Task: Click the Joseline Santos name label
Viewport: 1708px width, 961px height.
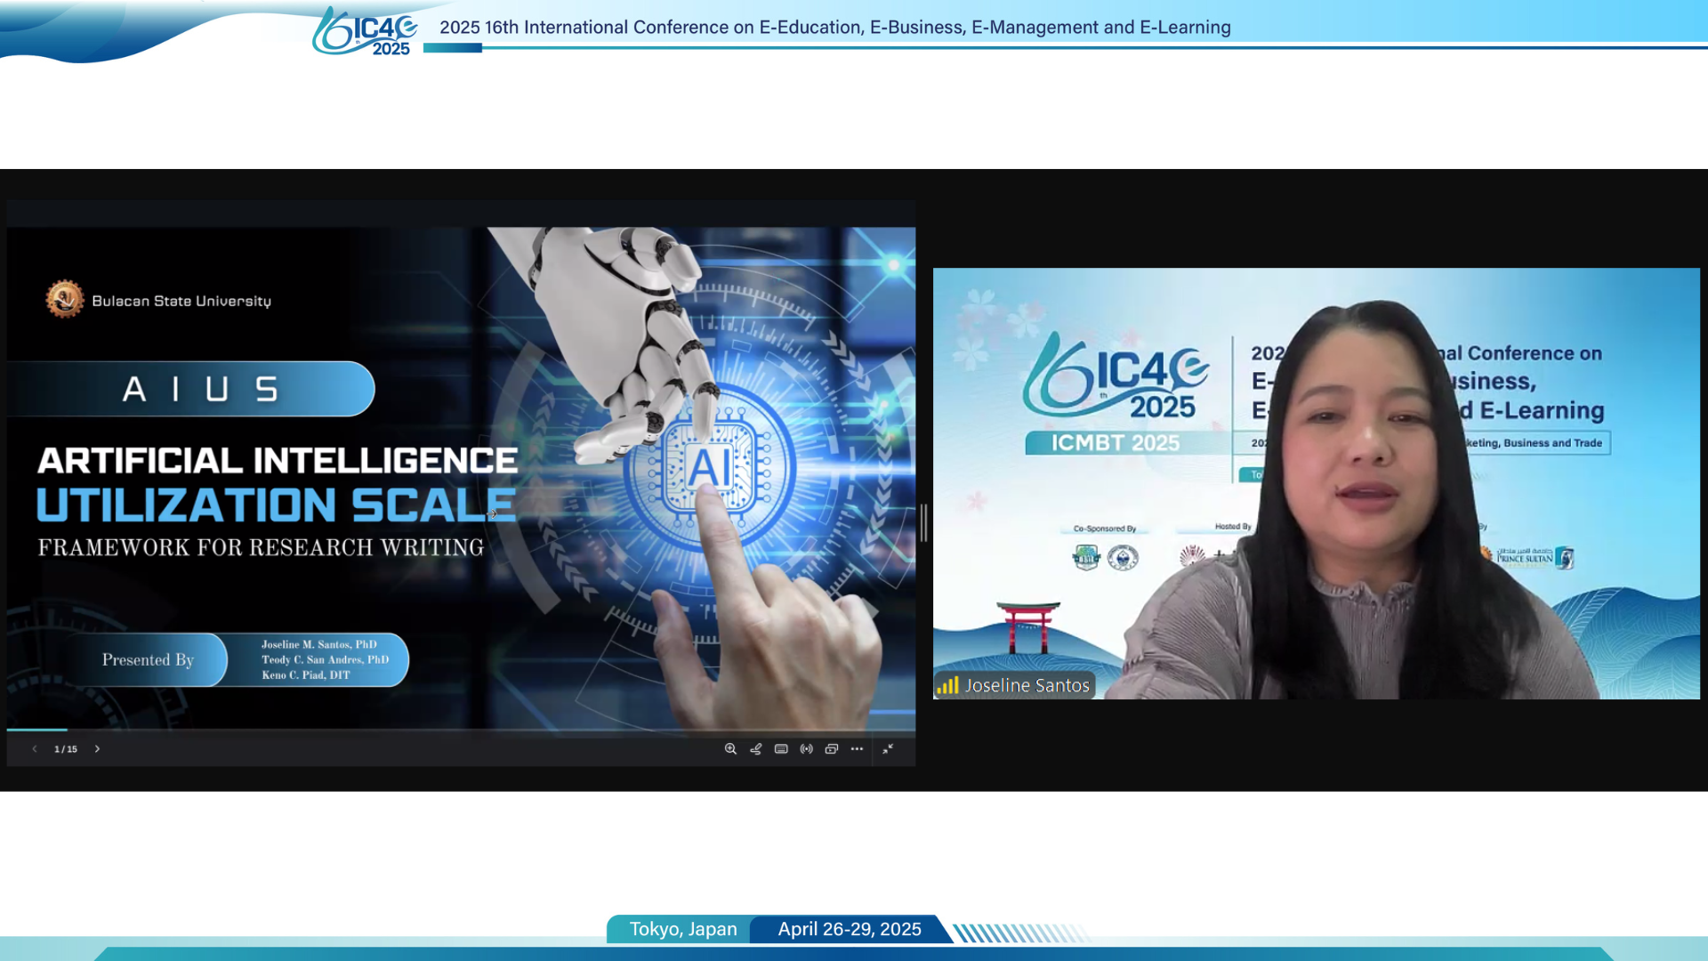Action: click(x=1027, y=686)
